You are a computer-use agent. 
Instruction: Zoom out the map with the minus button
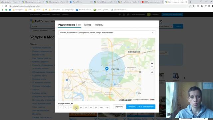click(152, 67)
